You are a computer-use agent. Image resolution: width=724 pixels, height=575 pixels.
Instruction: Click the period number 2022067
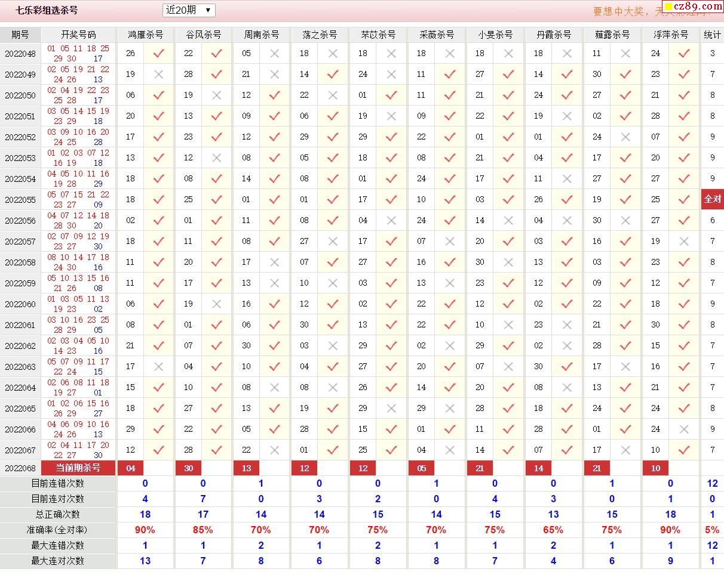coord(20,450)
